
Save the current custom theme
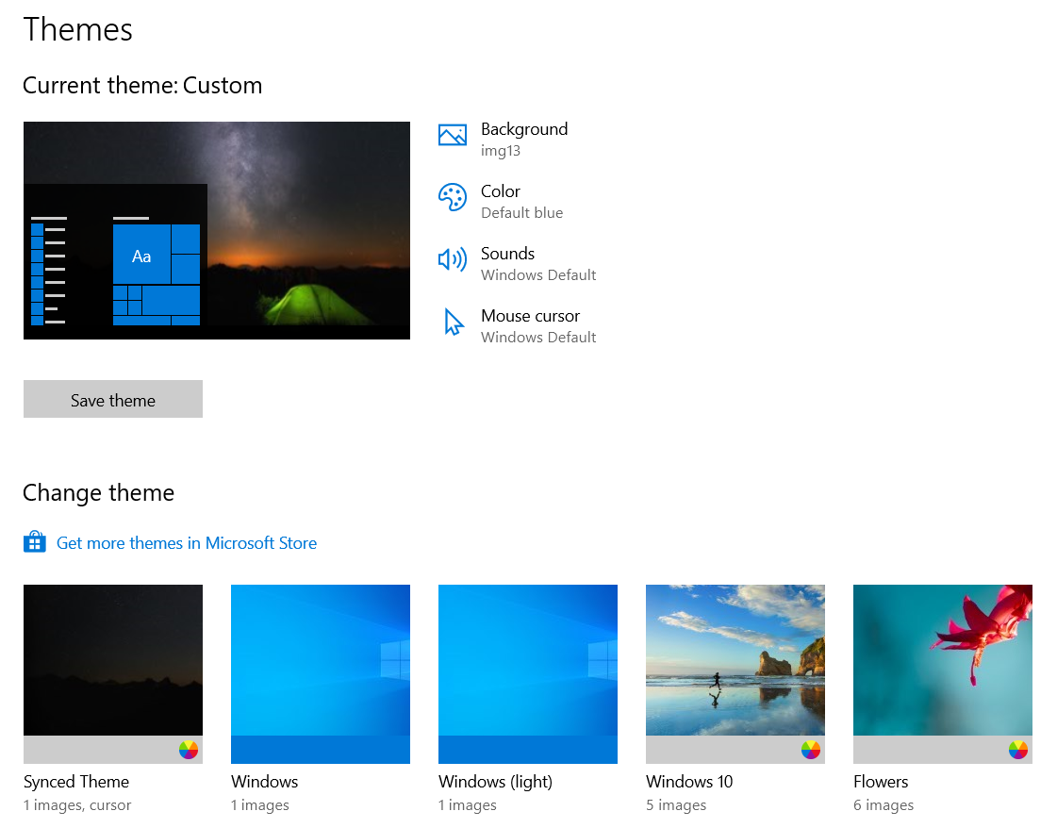[113, 399]
